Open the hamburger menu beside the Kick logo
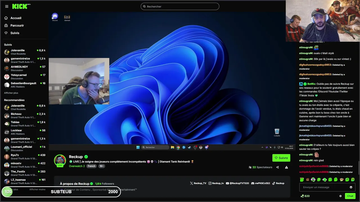 point(7,6)
